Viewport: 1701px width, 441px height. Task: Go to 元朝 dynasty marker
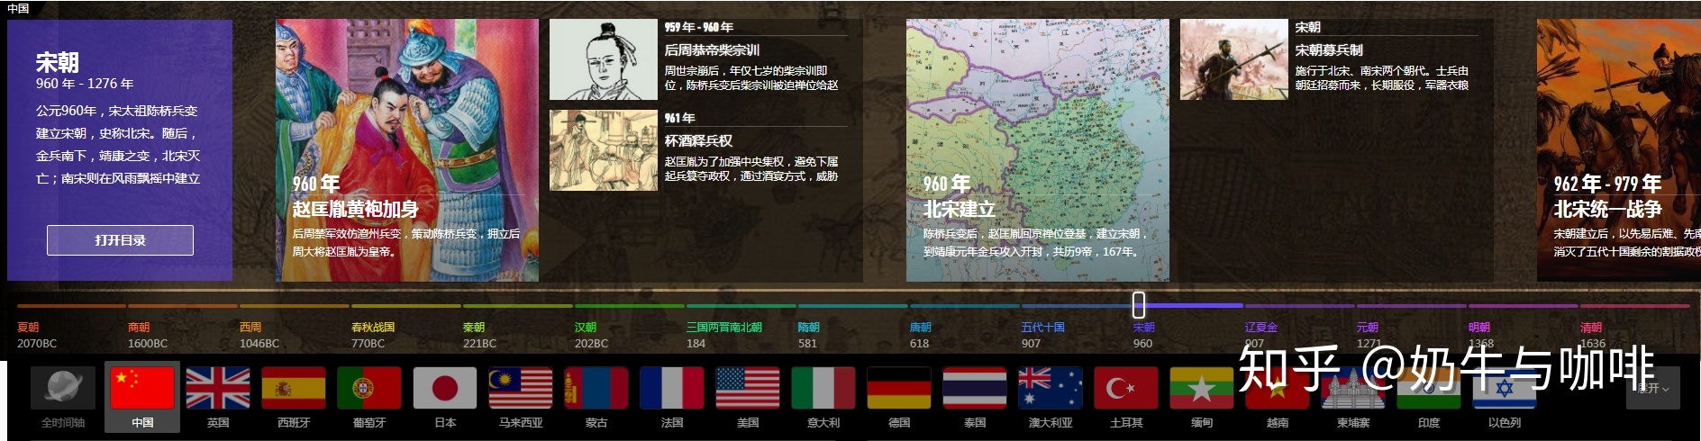pyautogui.click(x=1367, y=328)
